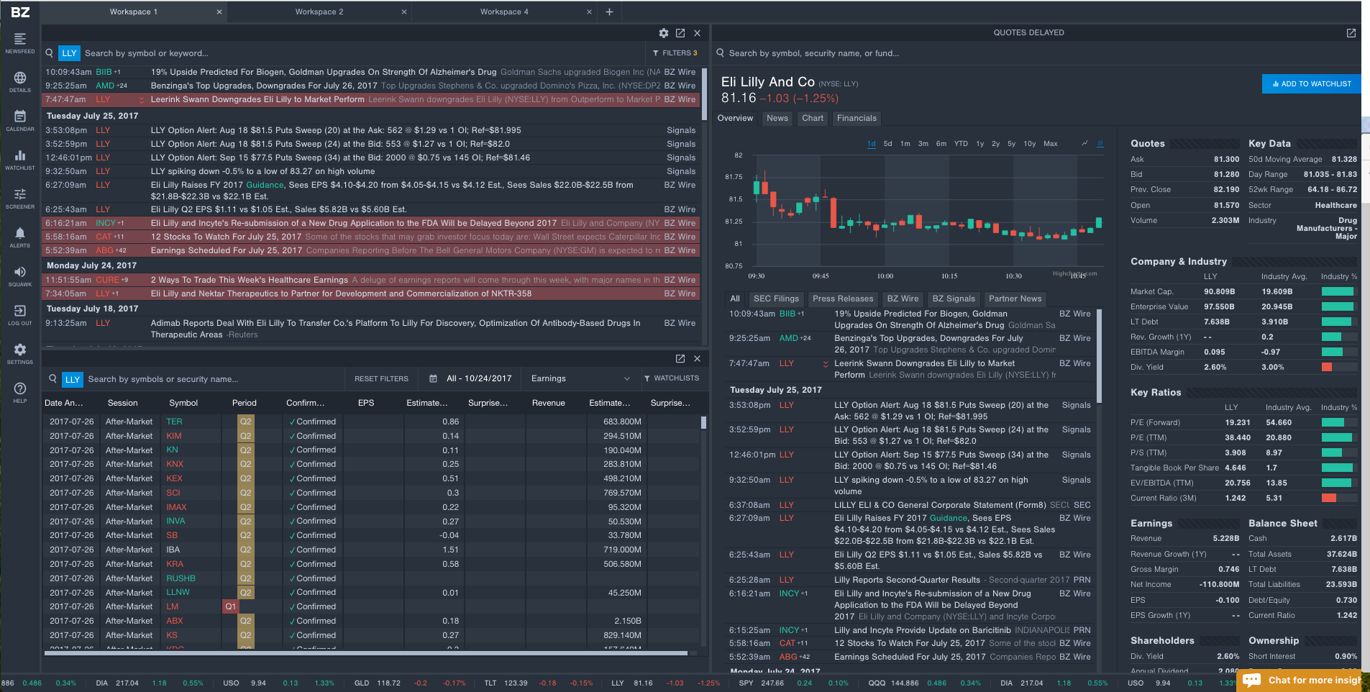Screen dimensions: 1370x692
Task: Open the Calendar sidebar icon
Action: pyautogui.click(x=20, y=117)
